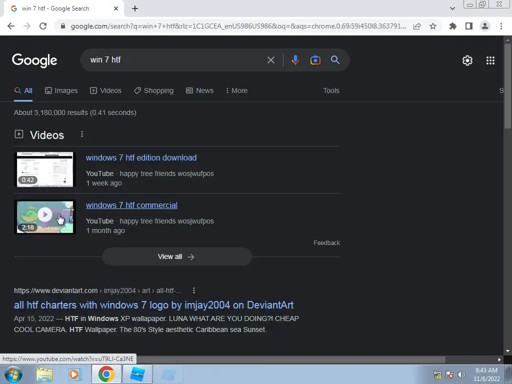View site info via the padlock icon

click(x=63, y=26)
